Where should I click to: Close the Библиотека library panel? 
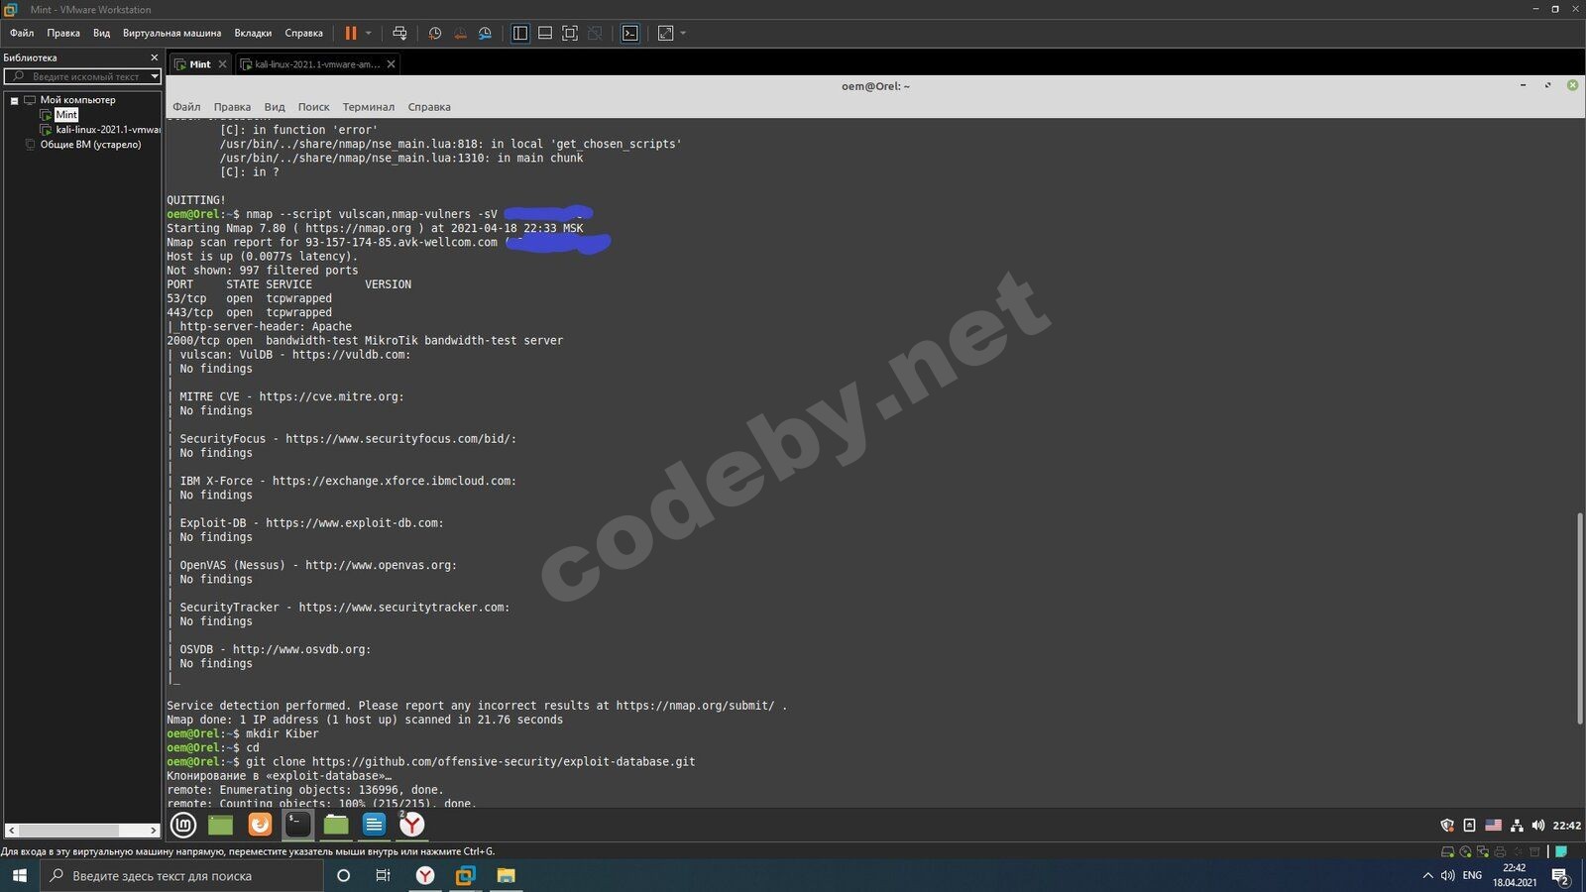[x=154, y=57]
